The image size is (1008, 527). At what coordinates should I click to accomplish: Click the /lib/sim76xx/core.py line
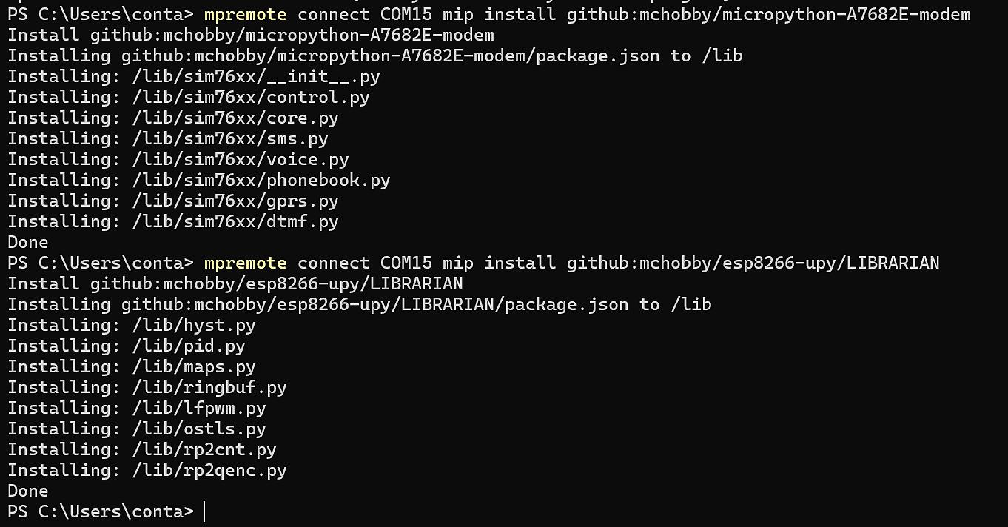coord(173,118)
